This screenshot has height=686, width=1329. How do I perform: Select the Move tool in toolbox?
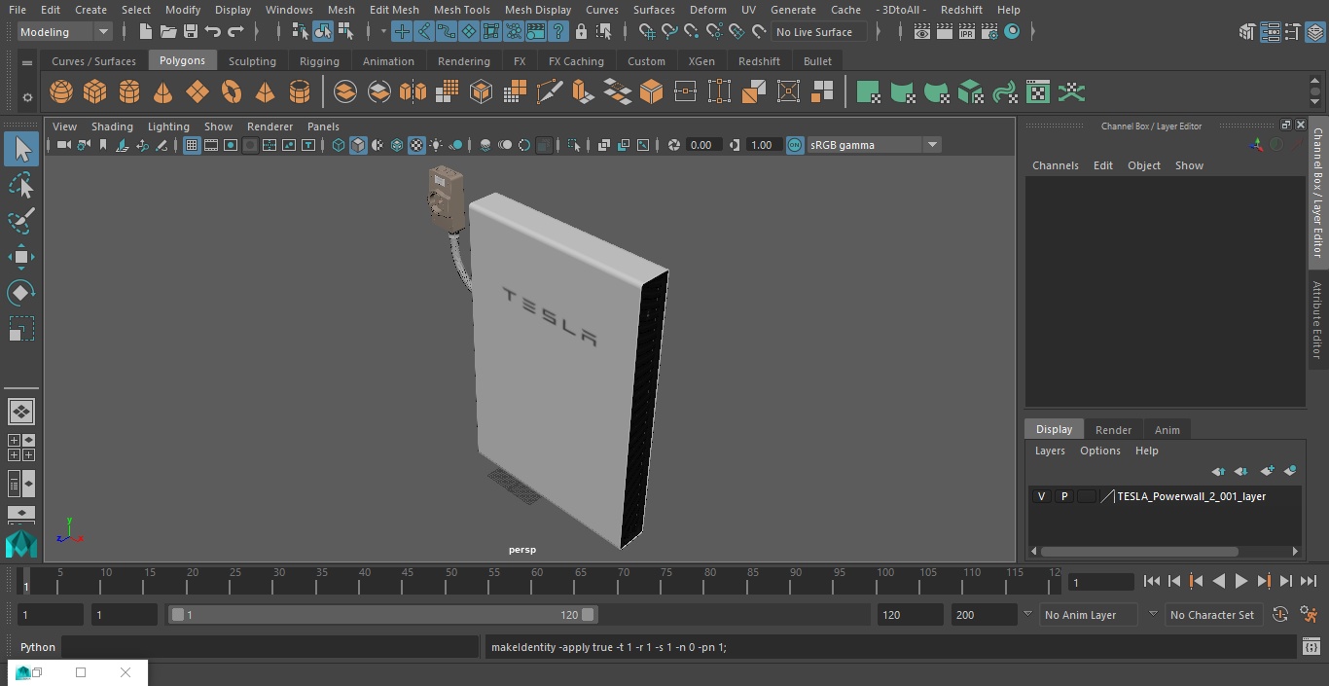click(x=20, y=257)
